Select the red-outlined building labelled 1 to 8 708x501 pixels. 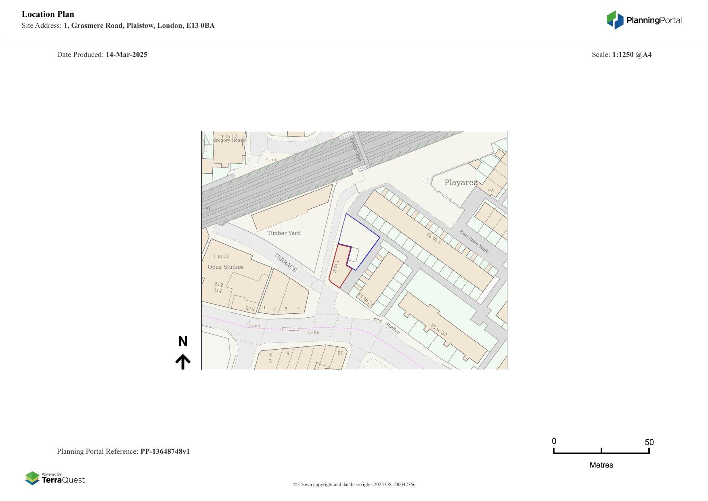coord(340,266)
